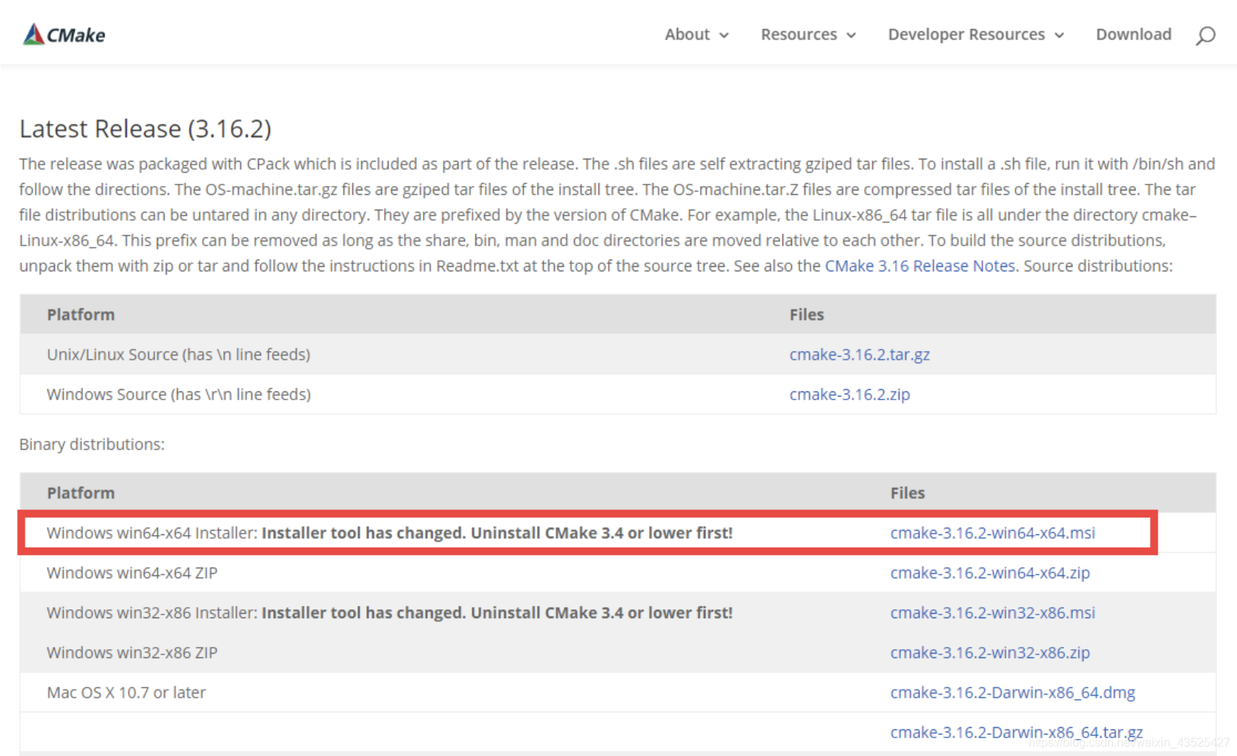This screenshot has width=1237, height=756.
Task: Click the Windows win32-x86 Installer description
Action: tap(389, 613)
